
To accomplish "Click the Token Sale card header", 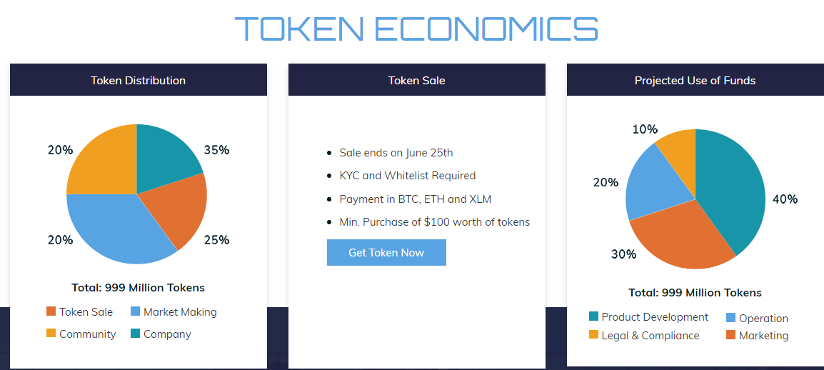I will pyautogui.click(x=417, y=80).
